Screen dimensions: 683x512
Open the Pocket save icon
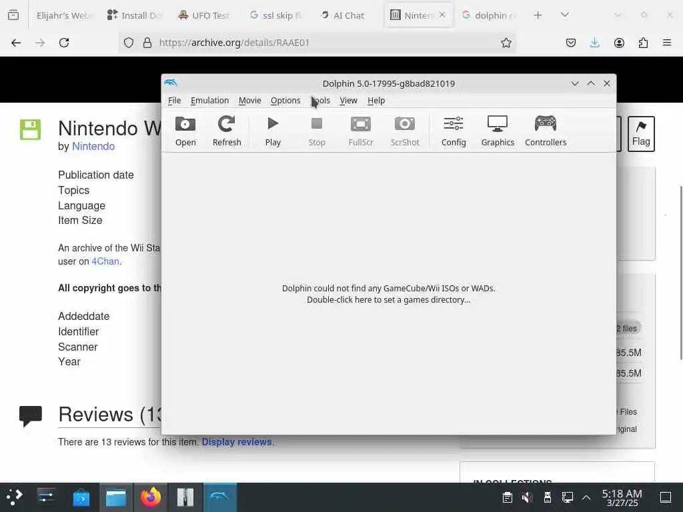[571, 43]
